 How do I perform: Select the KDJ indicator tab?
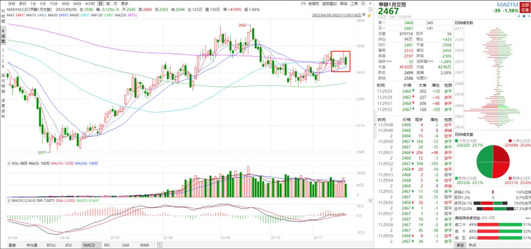click(x=69, y=245)
